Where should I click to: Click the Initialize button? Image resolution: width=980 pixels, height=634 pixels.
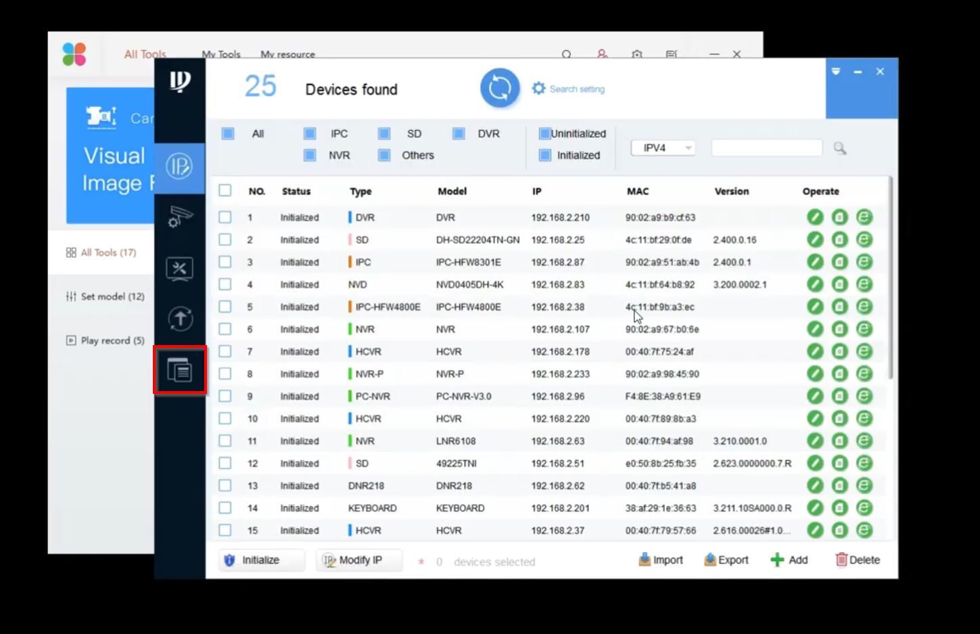pos(261,560)
